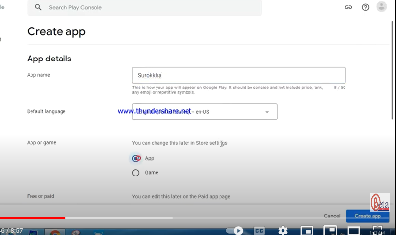Viewport: 408px width, 235px height.
Task: Open the help question mark icon
Action: [x=365, y=7]
